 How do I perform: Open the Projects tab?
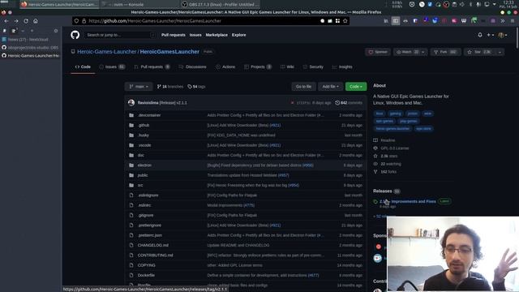[258, 67]
